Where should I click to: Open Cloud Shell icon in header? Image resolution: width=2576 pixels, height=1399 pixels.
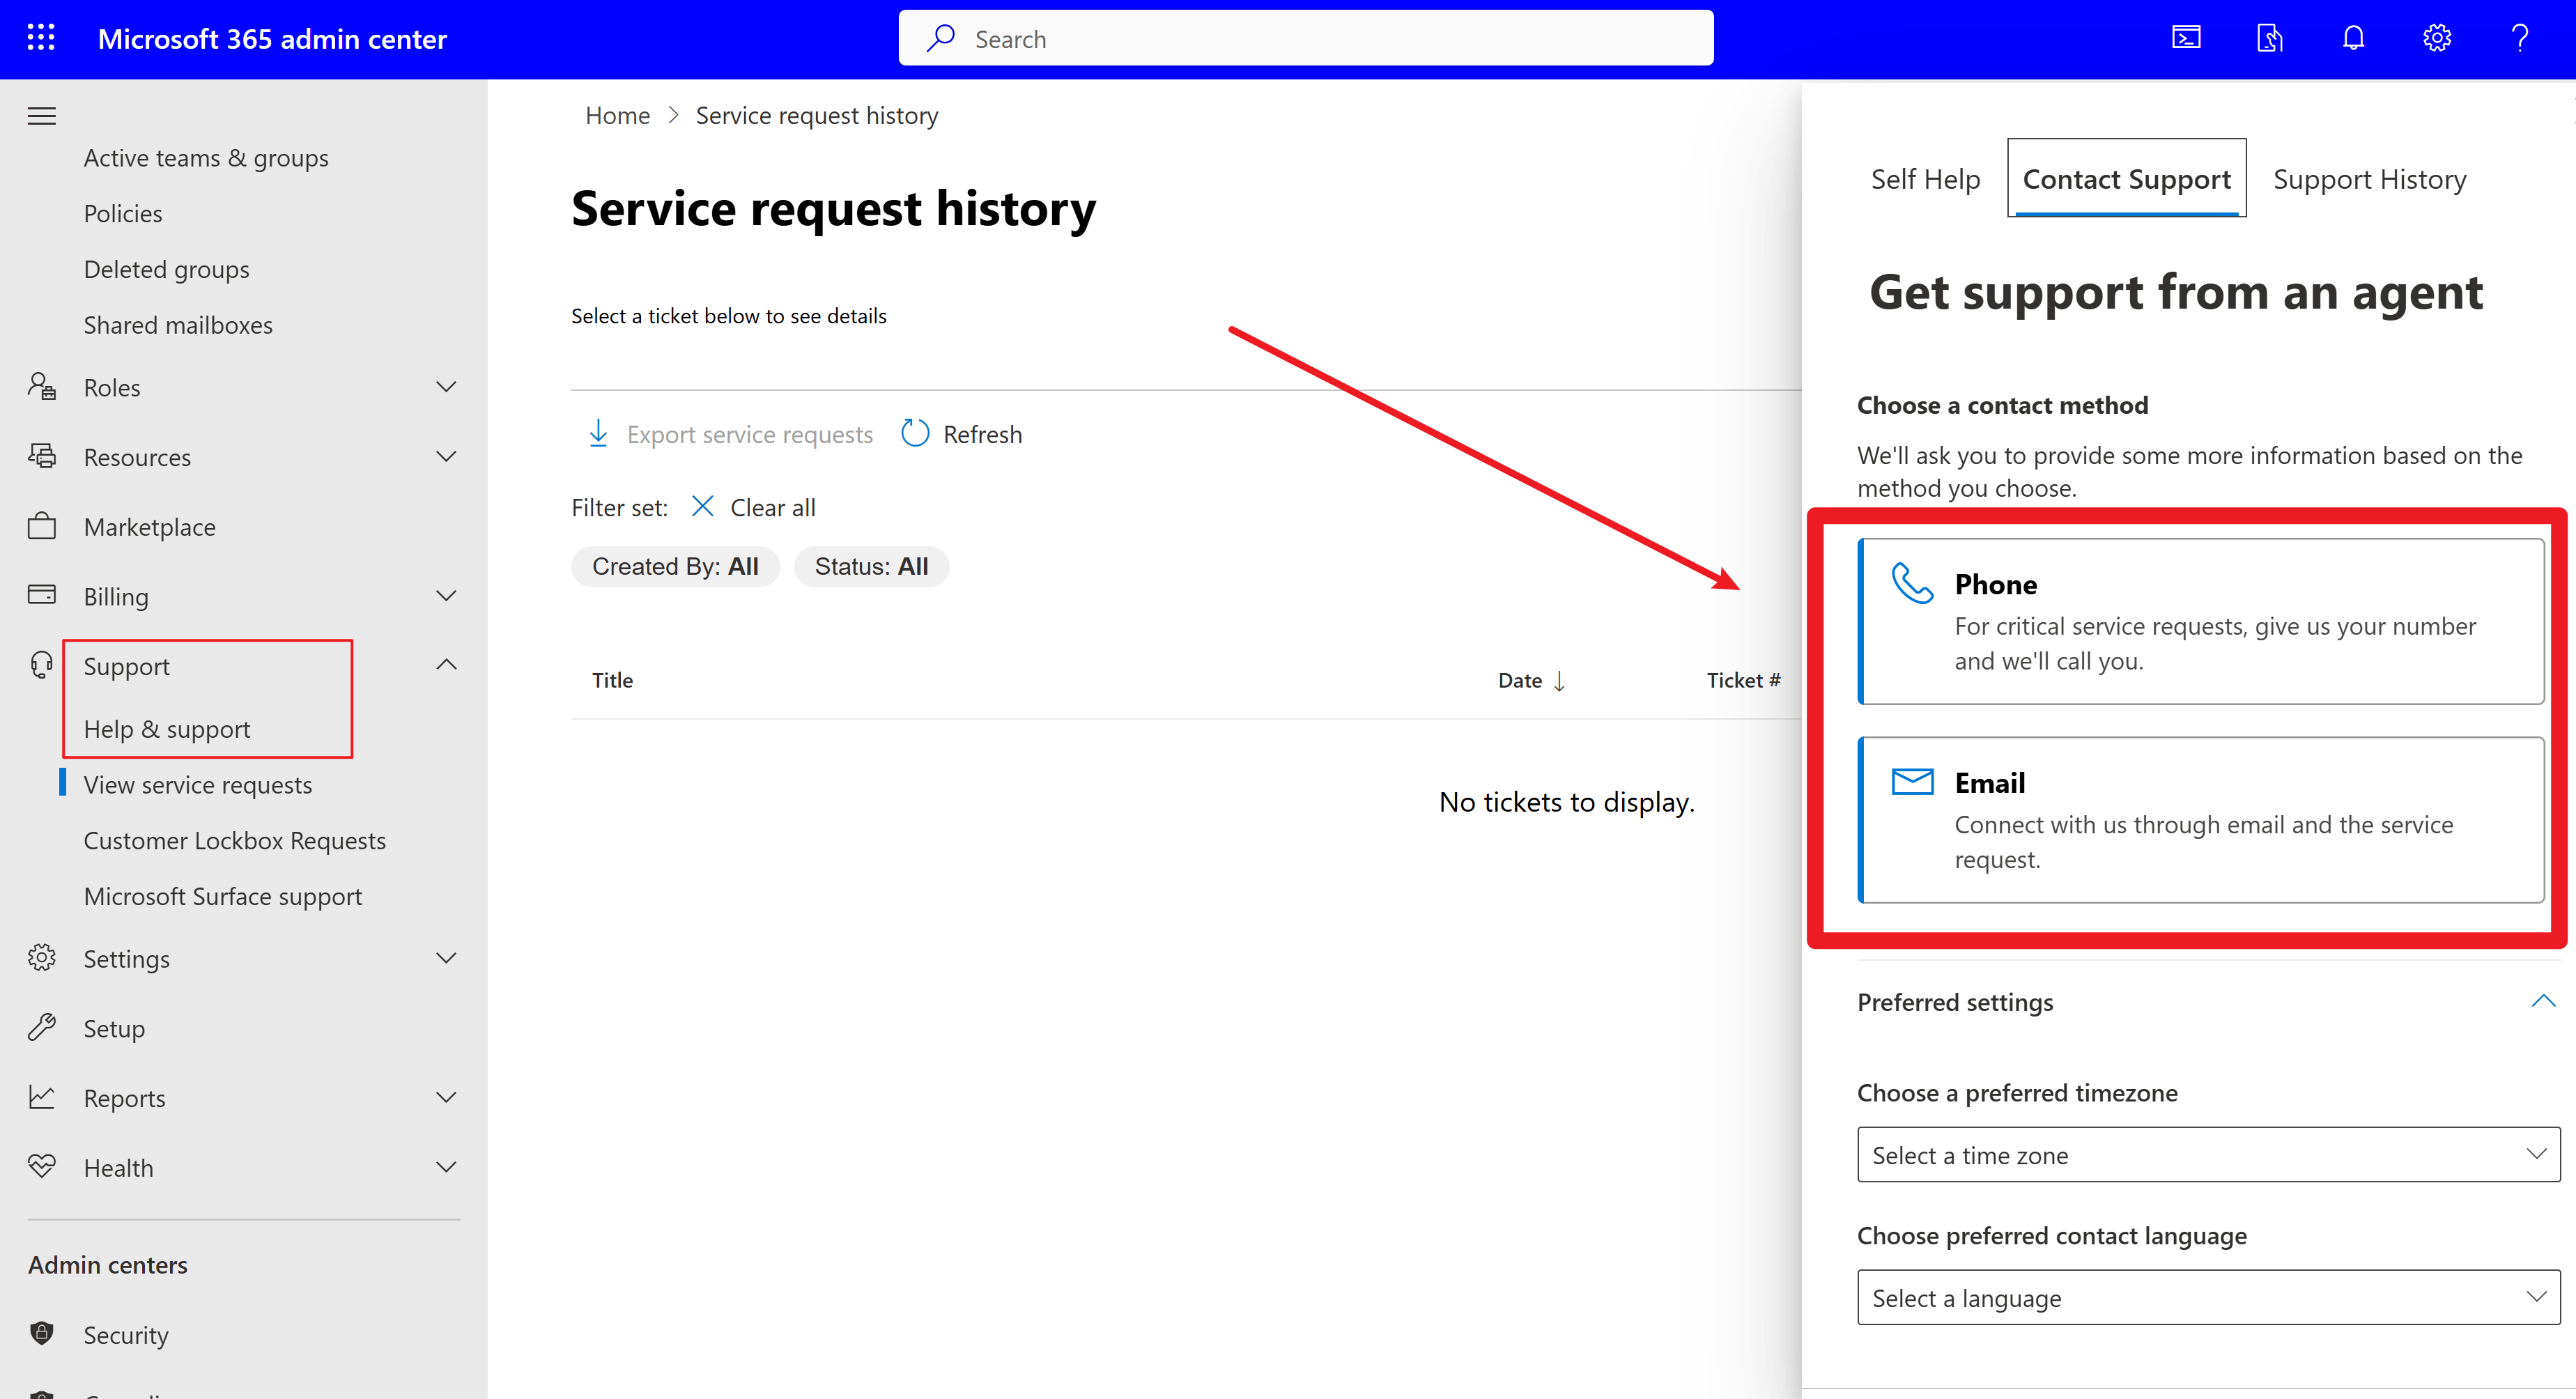[2186, 38]
